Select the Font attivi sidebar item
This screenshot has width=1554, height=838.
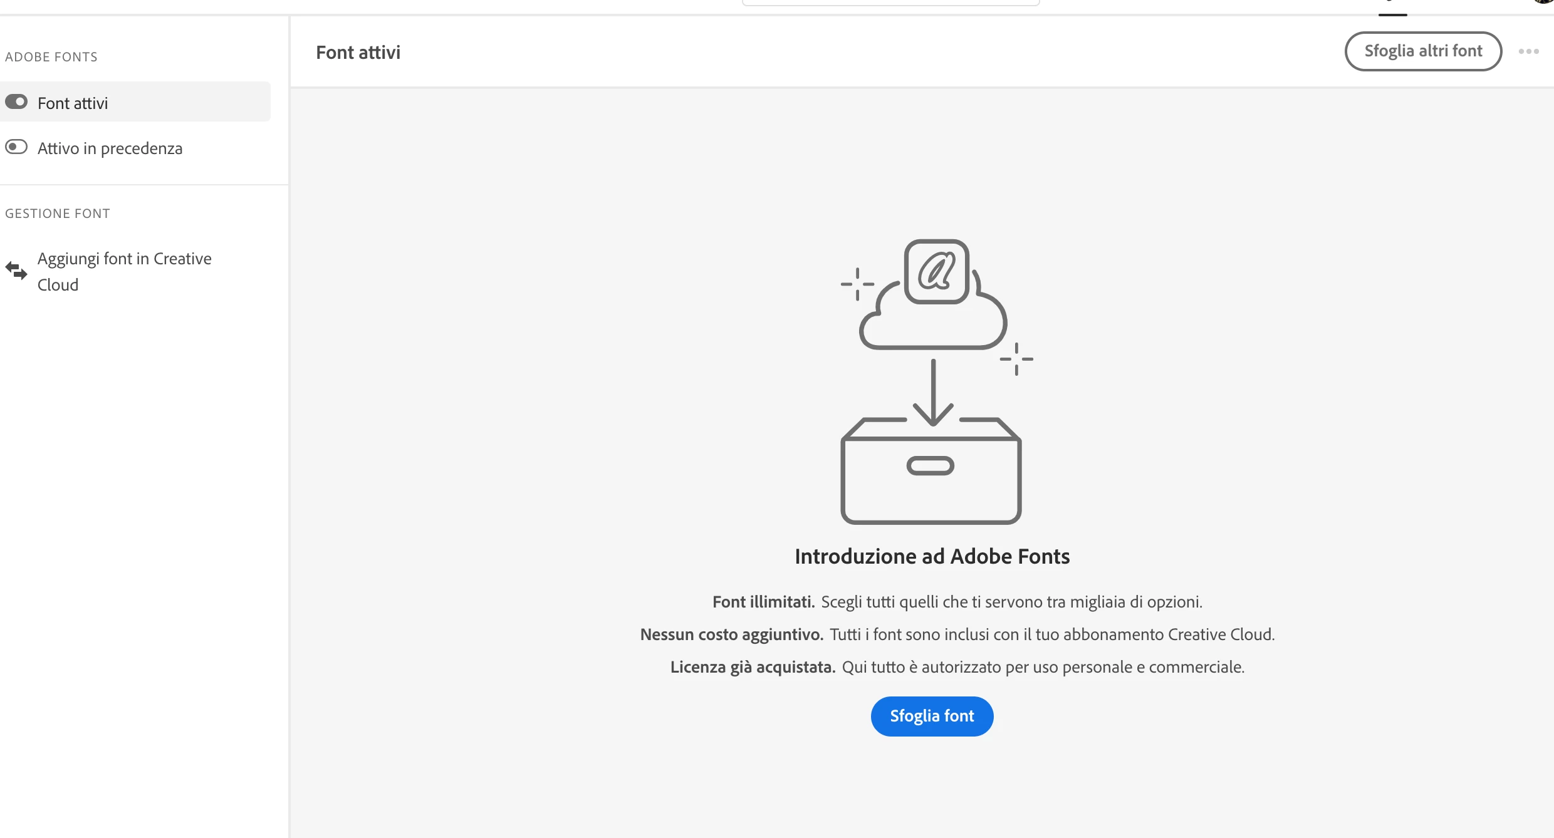point(73,103)
